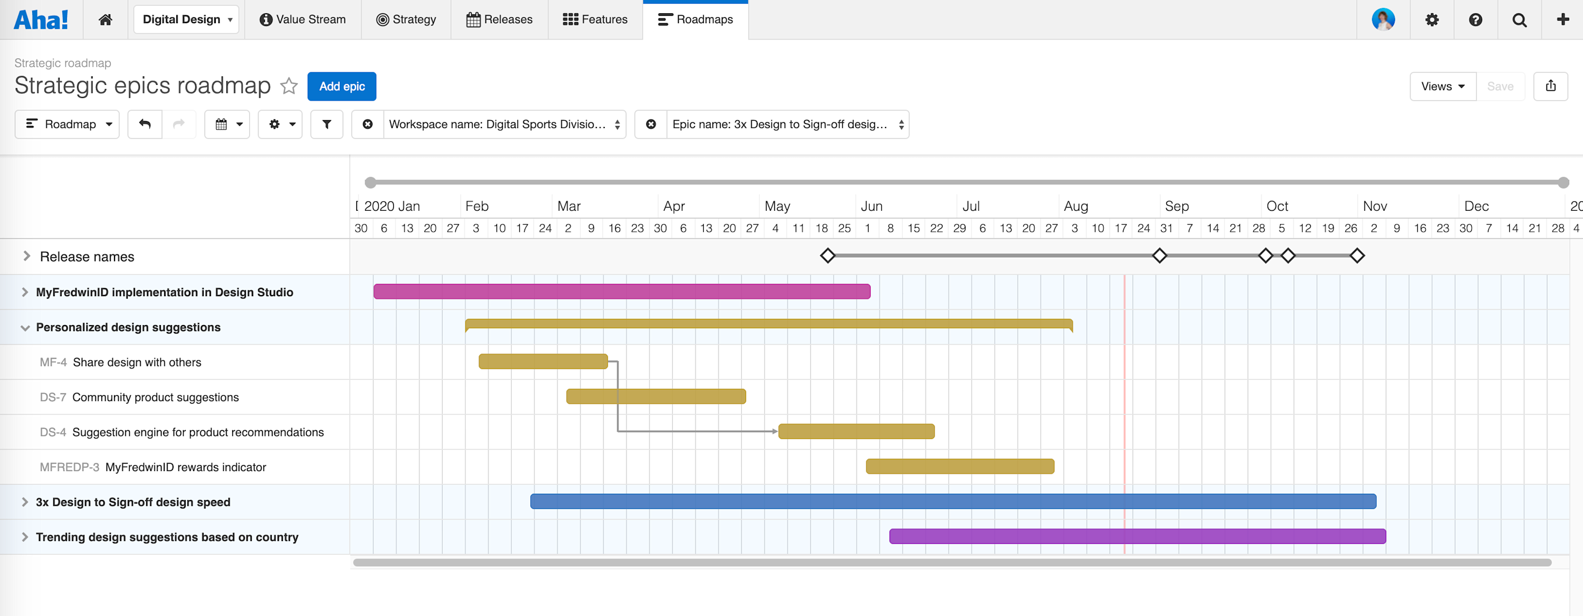Switch to the Features tab
The image size is (1583, 616).
[595, 19]
